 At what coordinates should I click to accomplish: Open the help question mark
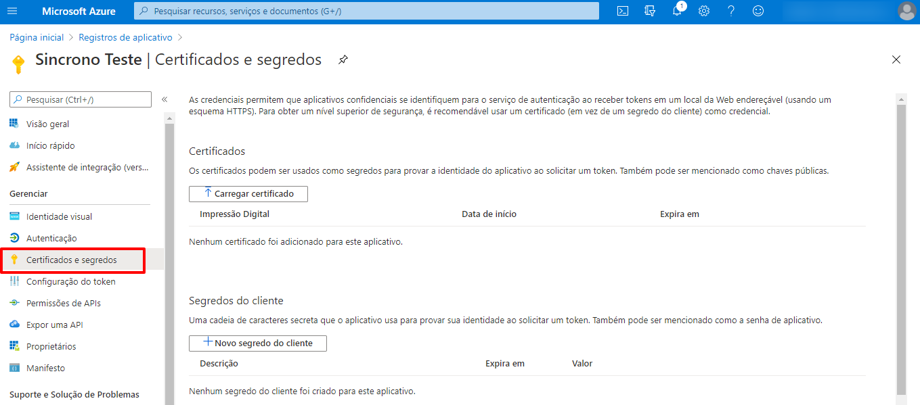[731, 11]
